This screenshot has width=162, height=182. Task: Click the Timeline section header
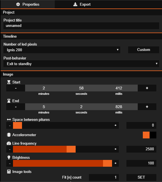point(81,36)
